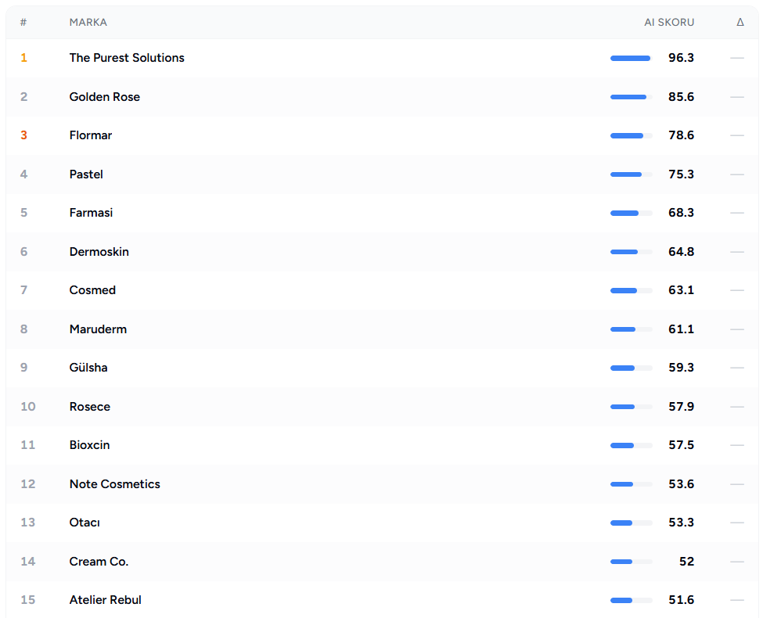Select Cosmed brand name
Screen dimensions: 763x618
pyautogui.click(x=92, y=290)
